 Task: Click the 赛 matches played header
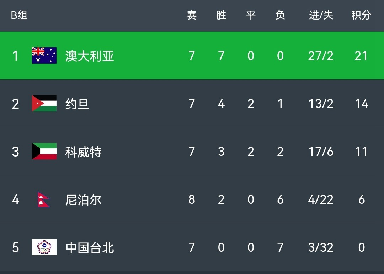click(x=192, y=15)
